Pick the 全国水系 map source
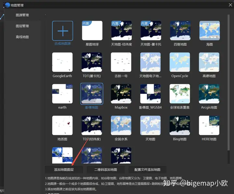 (x=121, y=125)
